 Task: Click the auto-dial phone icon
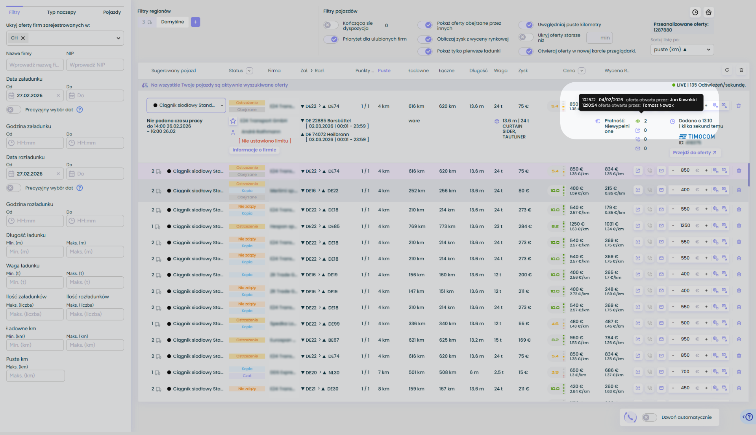630,417
